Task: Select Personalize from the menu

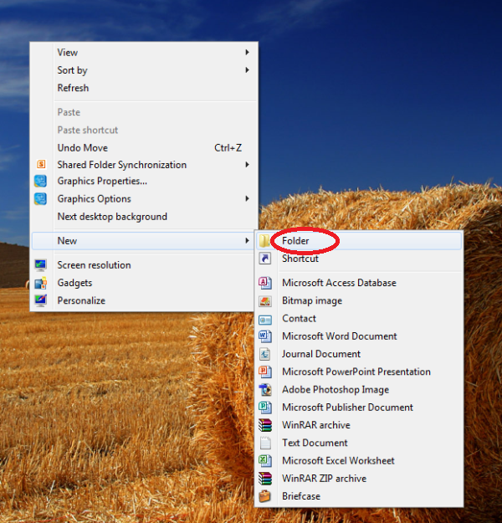Action: coord(143,300)
